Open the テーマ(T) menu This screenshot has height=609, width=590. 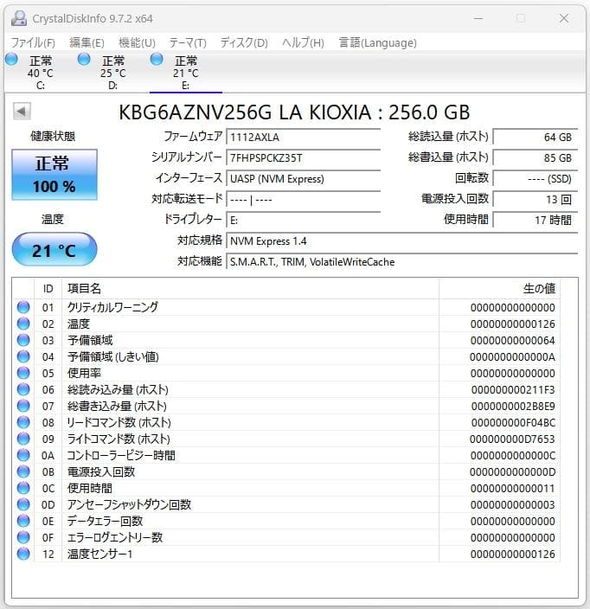click(x=188, y=42)
